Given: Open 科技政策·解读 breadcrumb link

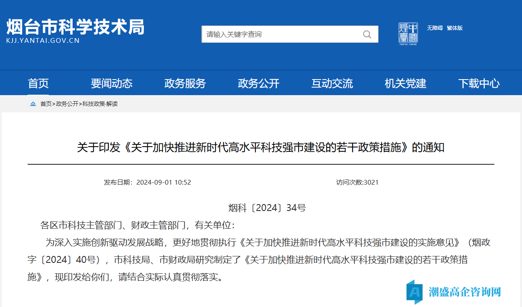Looking at the screenshot, I should click(100, 104).
